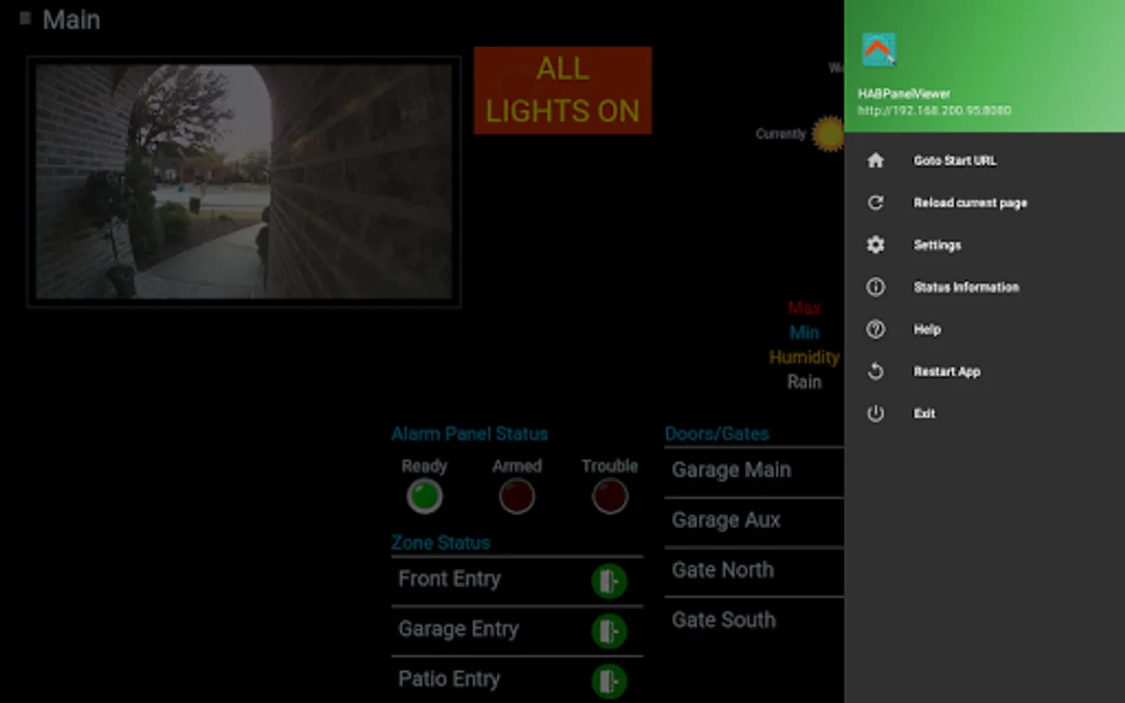This screenshot has width=1125, height=703.
Task: Click the power icon beside Exit
Action: (876, 413)
